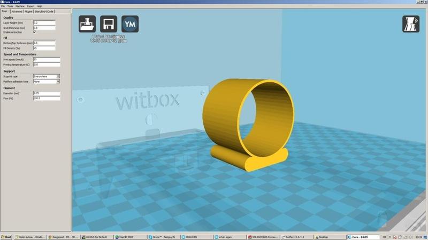Switch to the Plugins tab

(x=28, y=11)
